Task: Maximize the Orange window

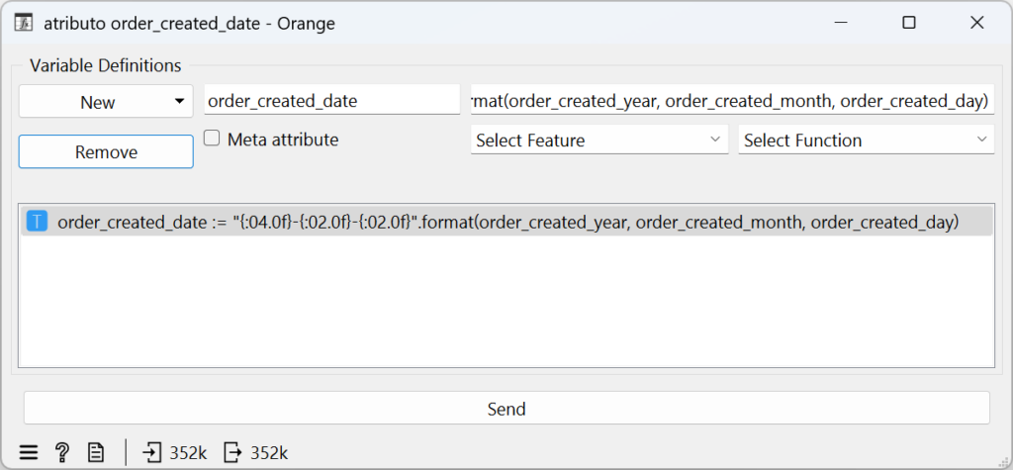Action: click(x=909, y=24)
